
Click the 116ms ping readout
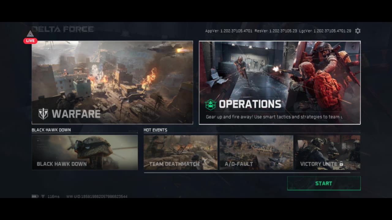coord(54,196)
